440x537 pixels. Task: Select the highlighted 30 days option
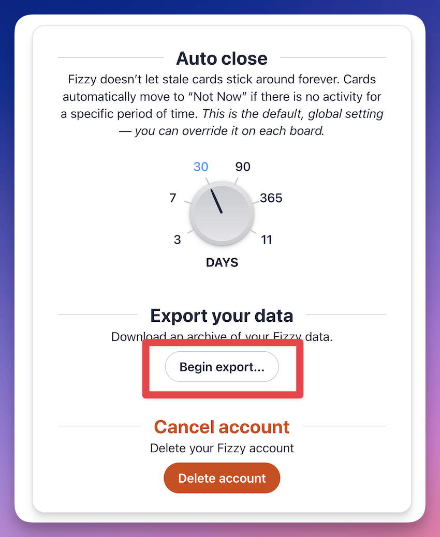[x=201, y=167]
